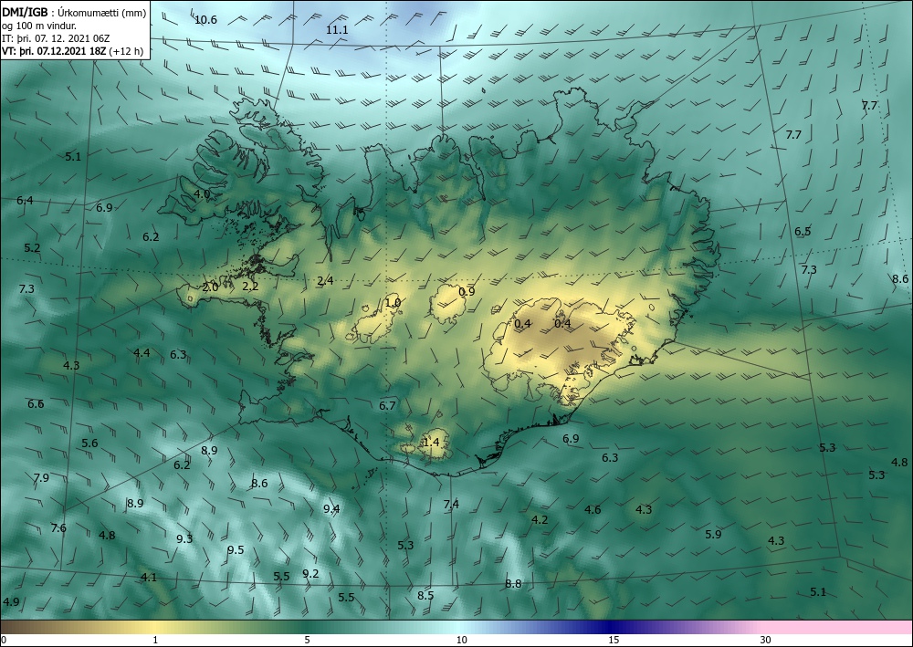
Task: Click the color scale label 15
Action: coord(614,640)
